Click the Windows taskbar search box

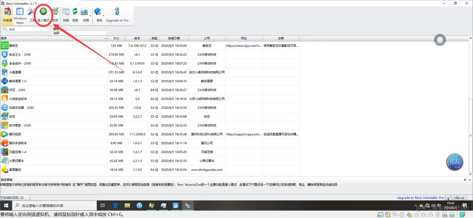point(54,205)
